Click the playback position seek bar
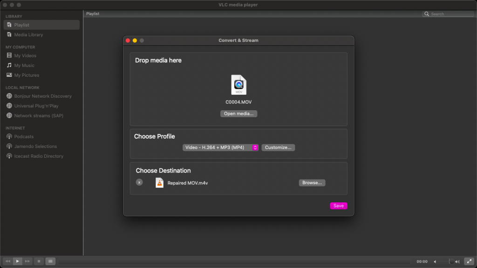 coord(234,261)
